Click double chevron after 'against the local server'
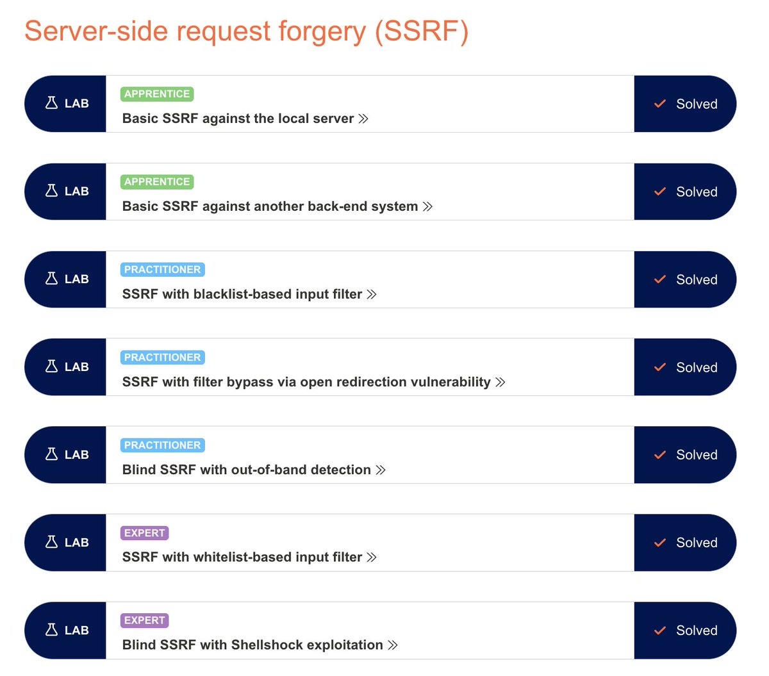769x676 pixels. [x=363, y=119]
